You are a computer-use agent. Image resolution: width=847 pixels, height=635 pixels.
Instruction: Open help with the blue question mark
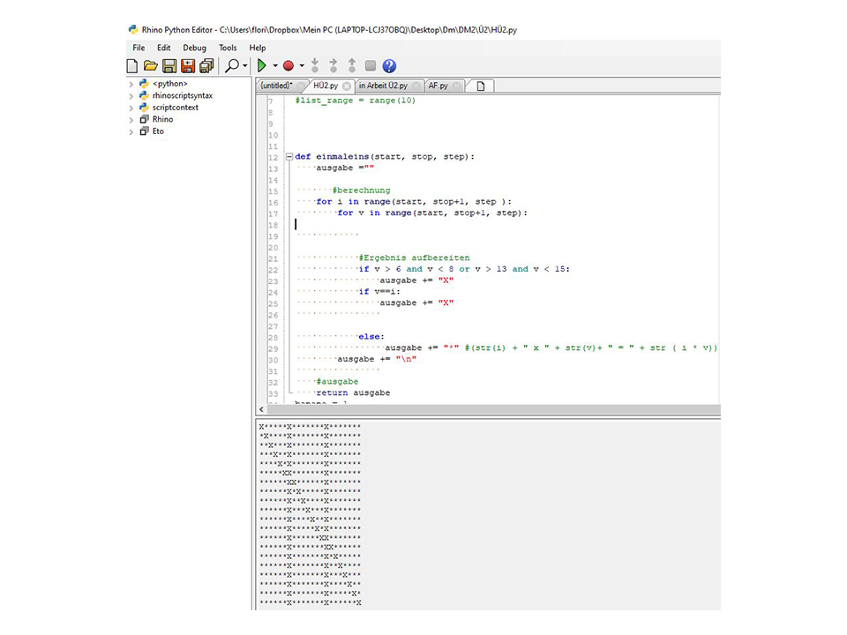[x=389, y=66]
